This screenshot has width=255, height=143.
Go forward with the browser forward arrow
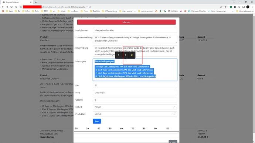(x=7, y=7)
